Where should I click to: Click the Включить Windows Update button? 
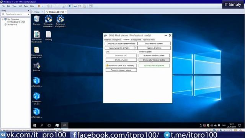click(x=154, y=56)
